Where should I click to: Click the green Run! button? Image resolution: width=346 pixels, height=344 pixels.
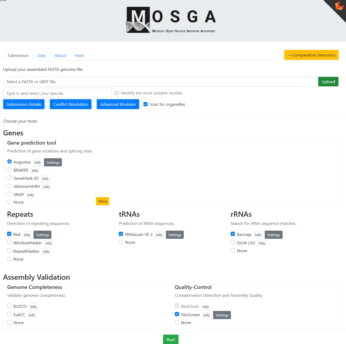(x=171, y=339)
